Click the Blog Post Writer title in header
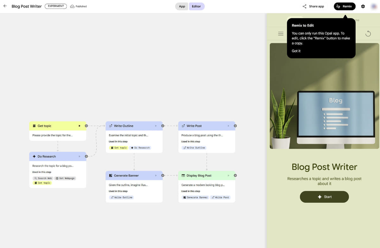Image resolution: width=380 pixels, height=248 pixels. pos(27,6)
